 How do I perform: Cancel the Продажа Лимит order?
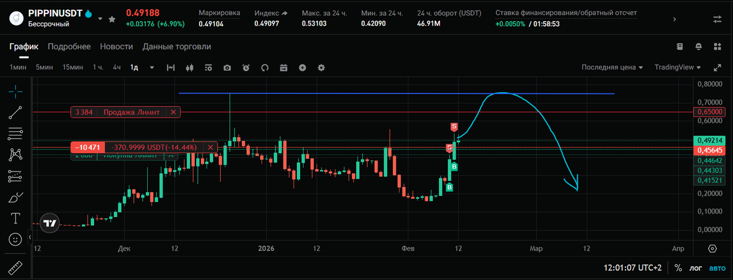173,112
